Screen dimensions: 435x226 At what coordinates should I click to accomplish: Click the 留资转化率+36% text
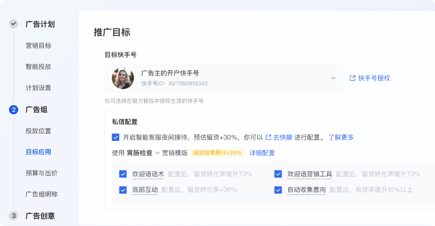(212, 190)
